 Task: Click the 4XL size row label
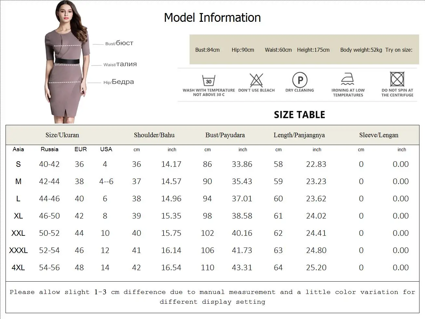pos(18,268)
